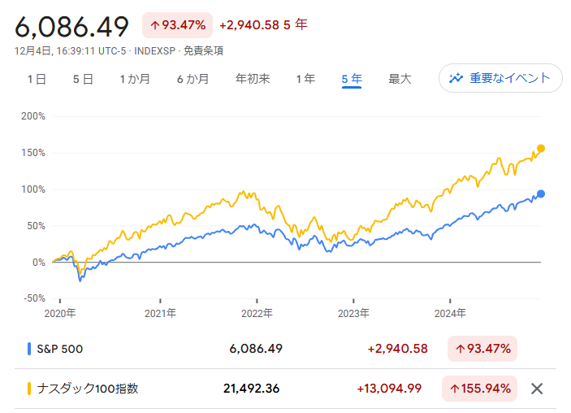571x413 pixels.
Task: Click the ↑155.94% badge in Nasdaq row
Action: (479, 389)
